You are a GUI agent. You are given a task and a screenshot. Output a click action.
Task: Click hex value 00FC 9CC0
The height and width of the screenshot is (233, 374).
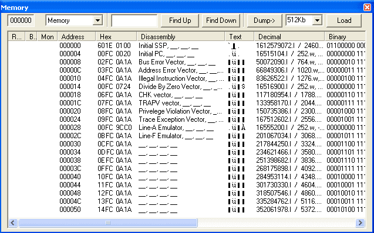(x=114, y=128)
